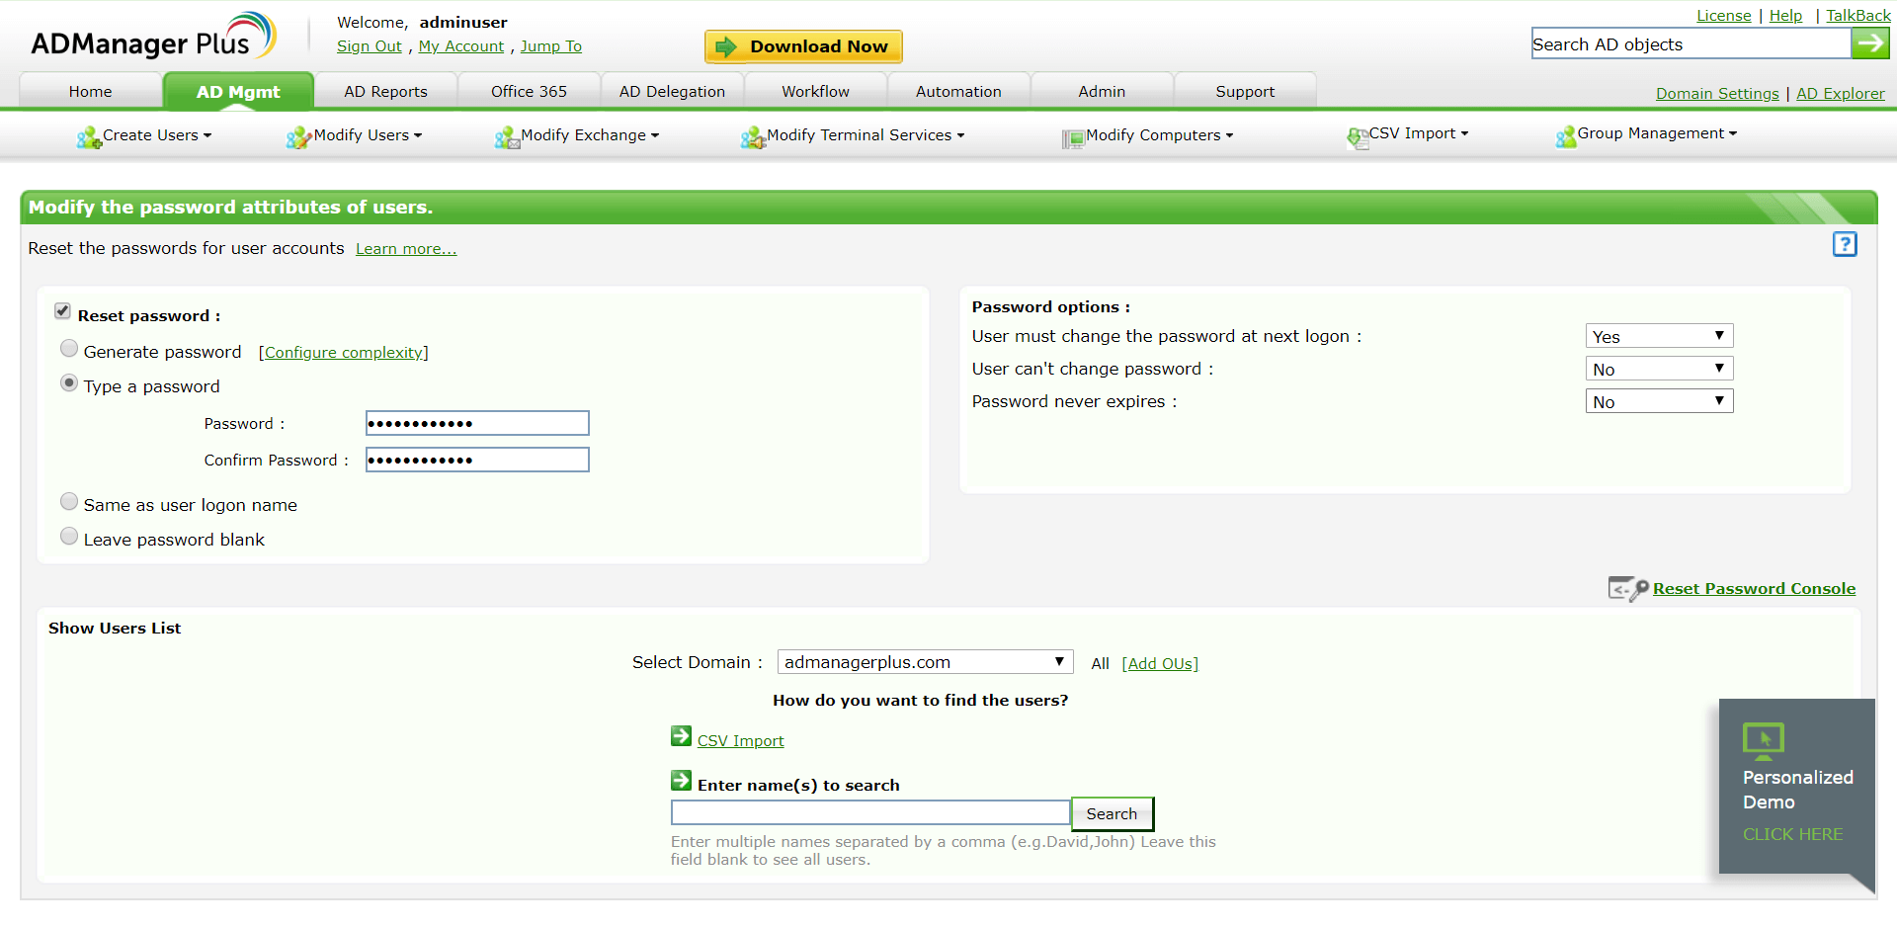Viewport: 1897px width, 928px height.
Task: Expand the Modify Terminal Services menu
Action: pos(866,135)
